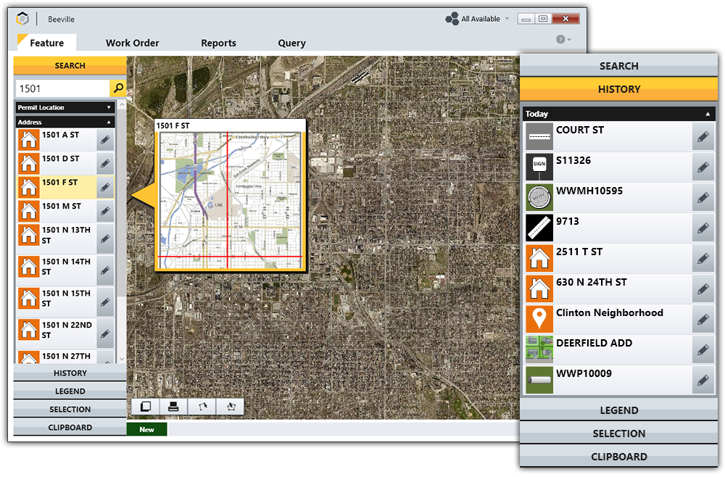725x477 pixels.
Task: Select the print map tool
Action: tap(173, 407)
